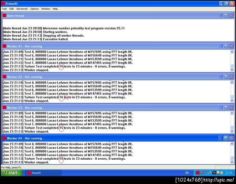This screenshot has height=184, width=236.
Task: Click the EN language indicator
Action: coord(187,173)
